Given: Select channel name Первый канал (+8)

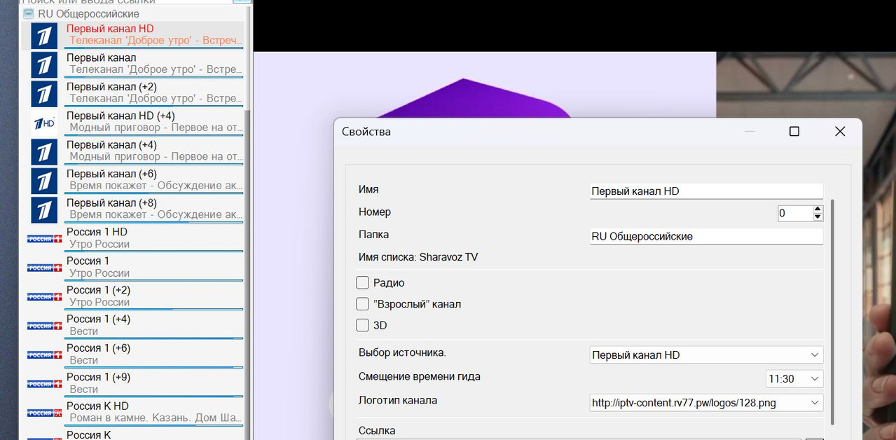Looking at the screenshot, I should coord(111,202).
